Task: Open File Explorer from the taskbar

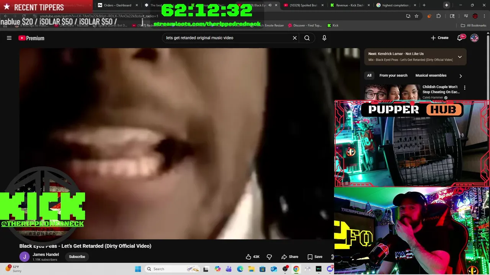Action: coord(251,269)
